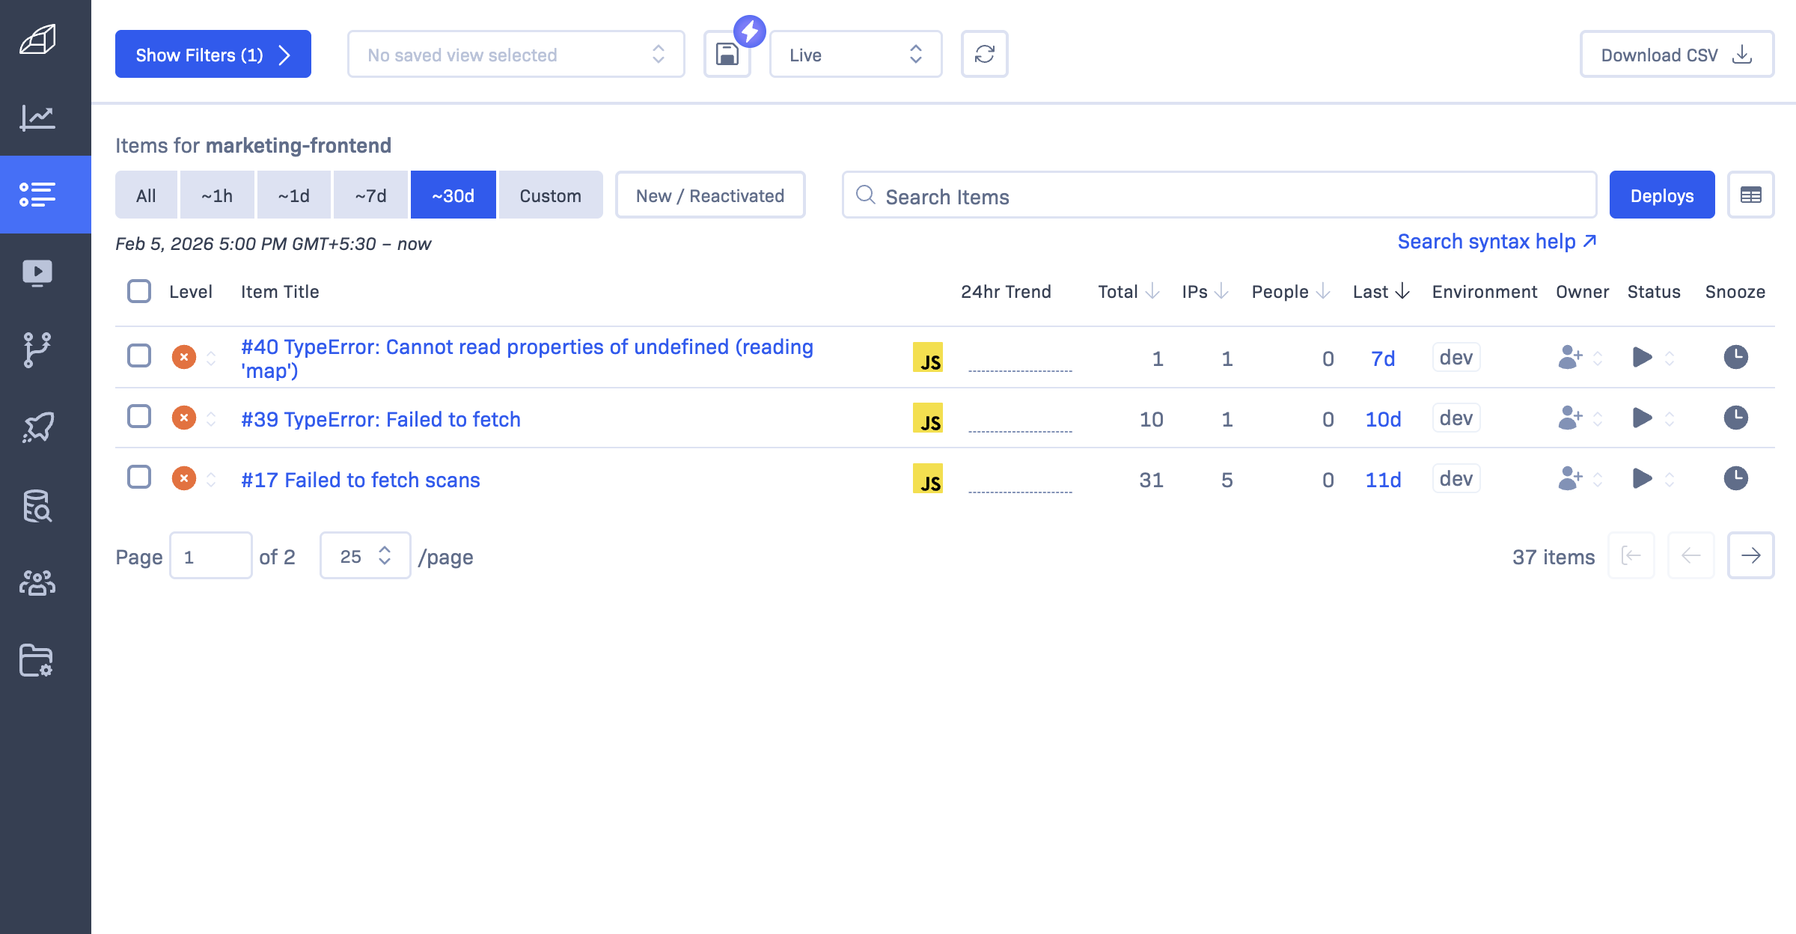Viewport: 1796px width, 934px height.
Task: Open the 25 per page dropdown
Action: tap(364, 556)
